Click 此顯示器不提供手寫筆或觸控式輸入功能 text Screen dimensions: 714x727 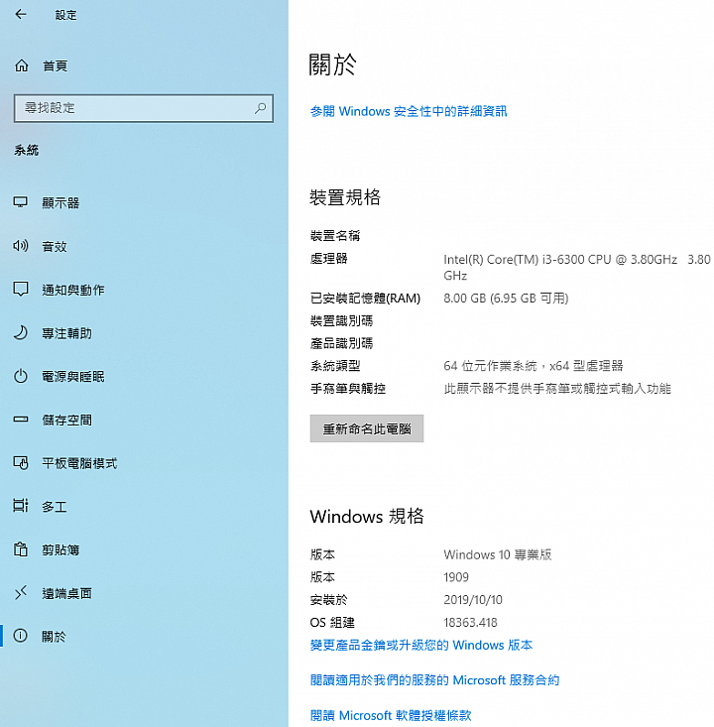coord(557,389)
